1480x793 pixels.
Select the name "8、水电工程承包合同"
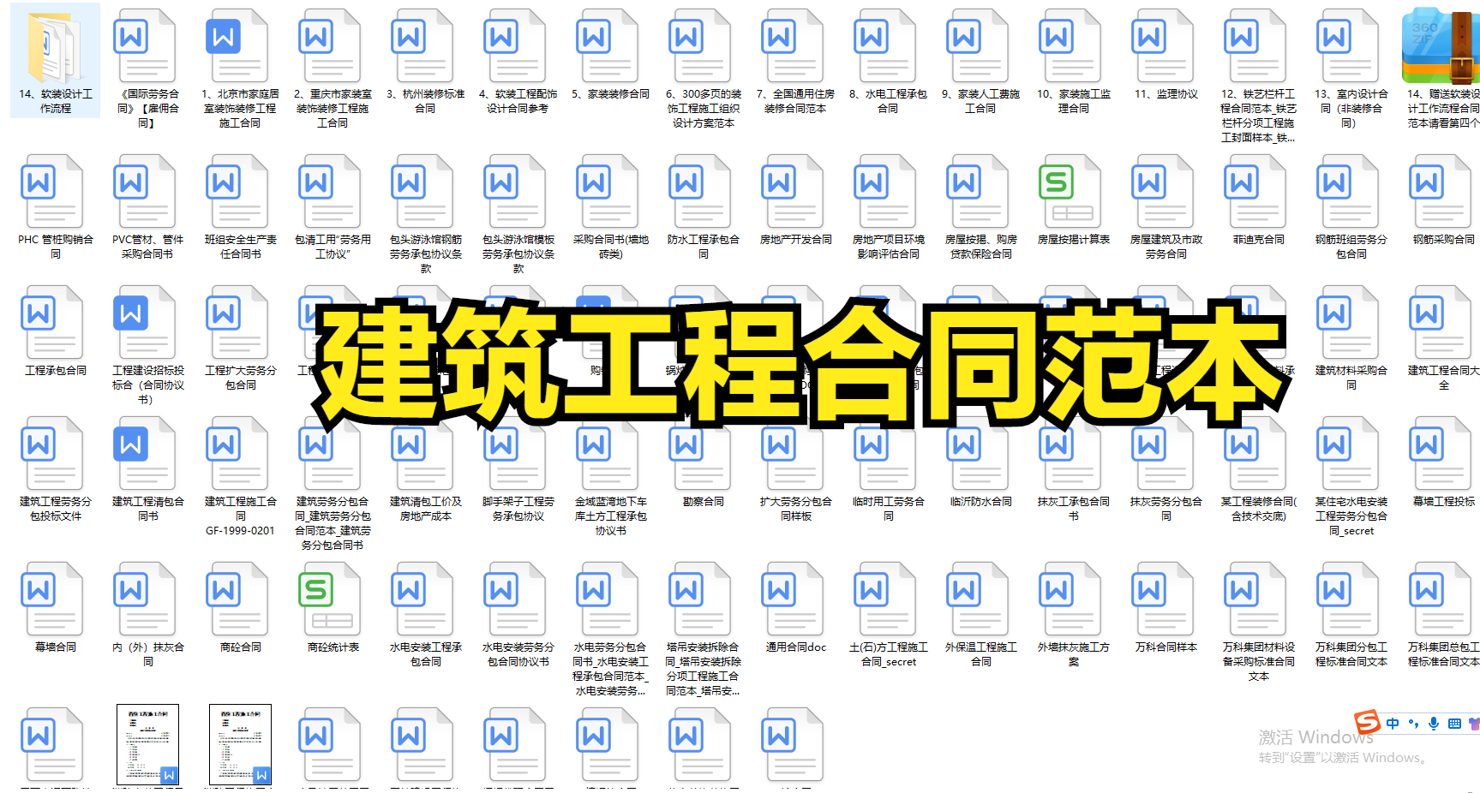click(888, 101)
